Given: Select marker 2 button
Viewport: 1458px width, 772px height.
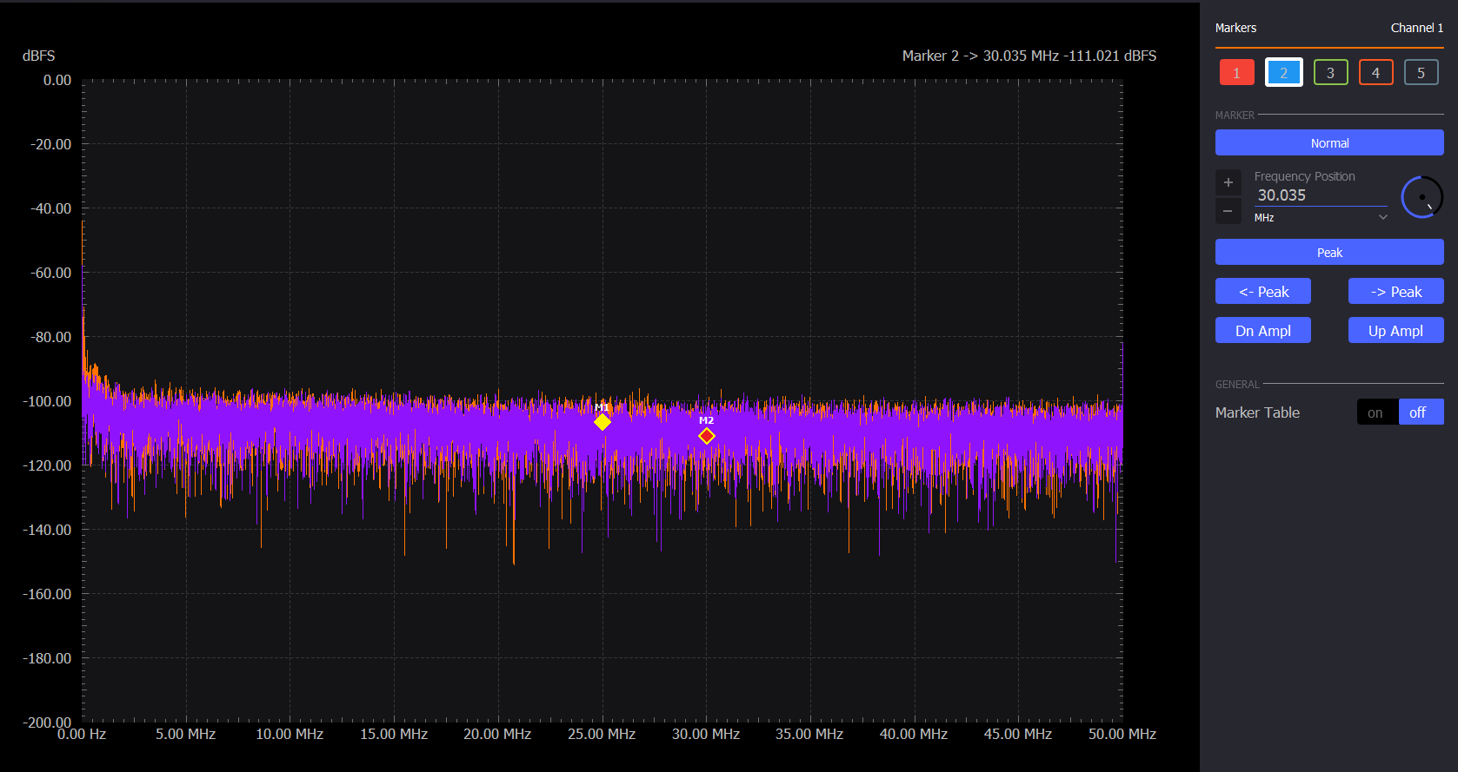Looking at the screenshot, I should tap(1283, 72).
